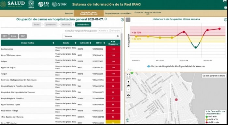Click the IG institute logo
This screenshot has width=228, height=125.
point(43,4)
